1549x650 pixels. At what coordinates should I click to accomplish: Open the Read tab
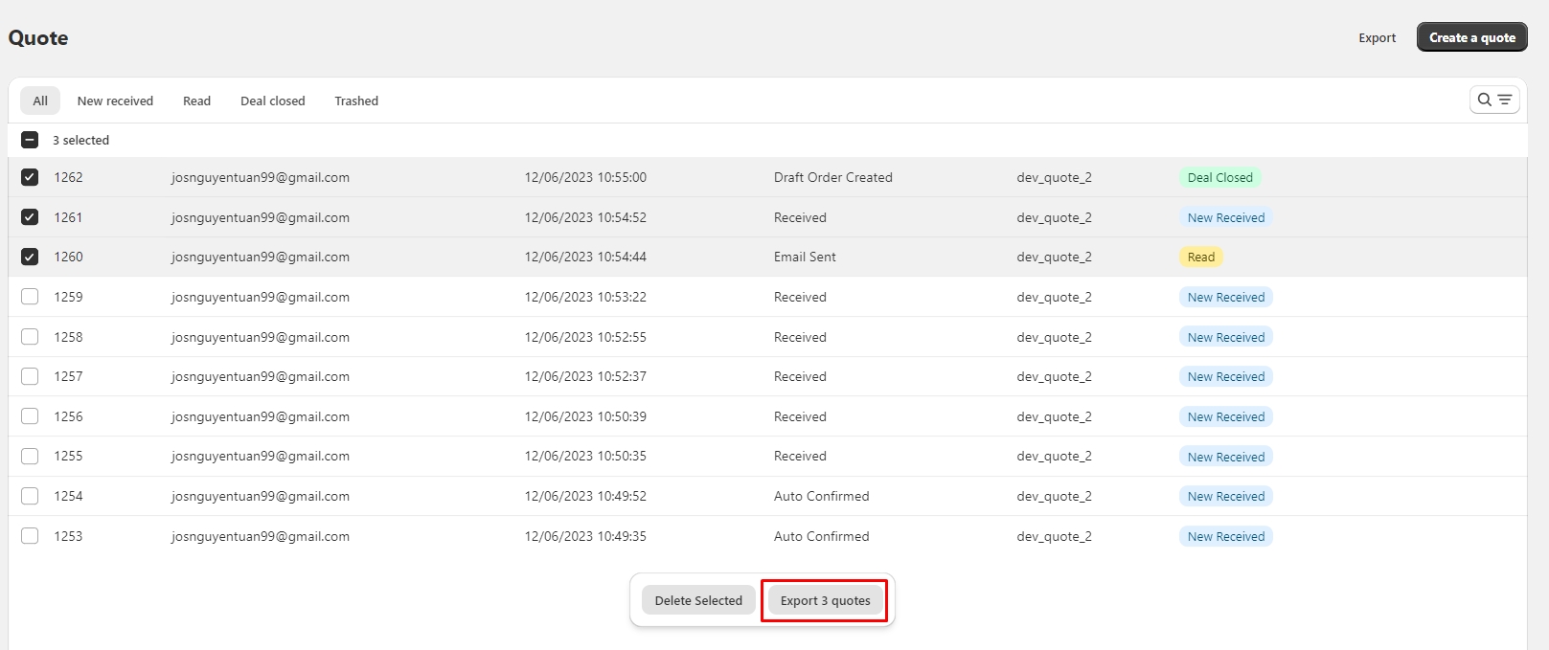click(196, 101)
